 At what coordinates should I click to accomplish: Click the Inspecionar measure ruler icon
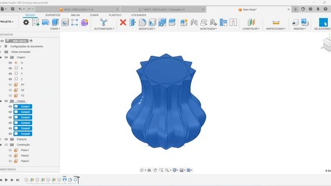(x=276, y=22)
